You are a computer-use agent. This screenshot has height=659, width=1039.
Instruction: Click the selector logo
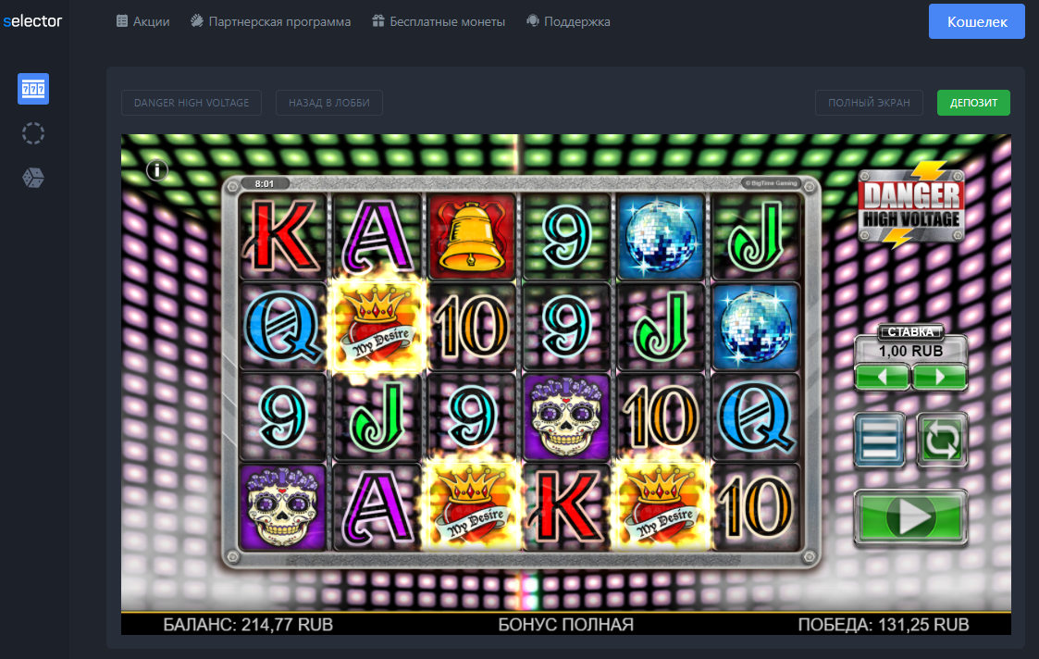pos(32,21)
